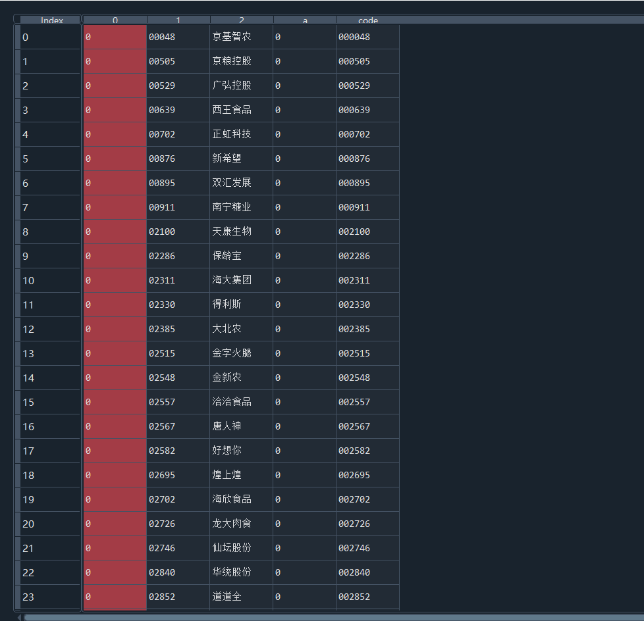Image resolution: width=644 pixels, height=621 pixels.
Task: Select row index 12
Action: (49, 329)
